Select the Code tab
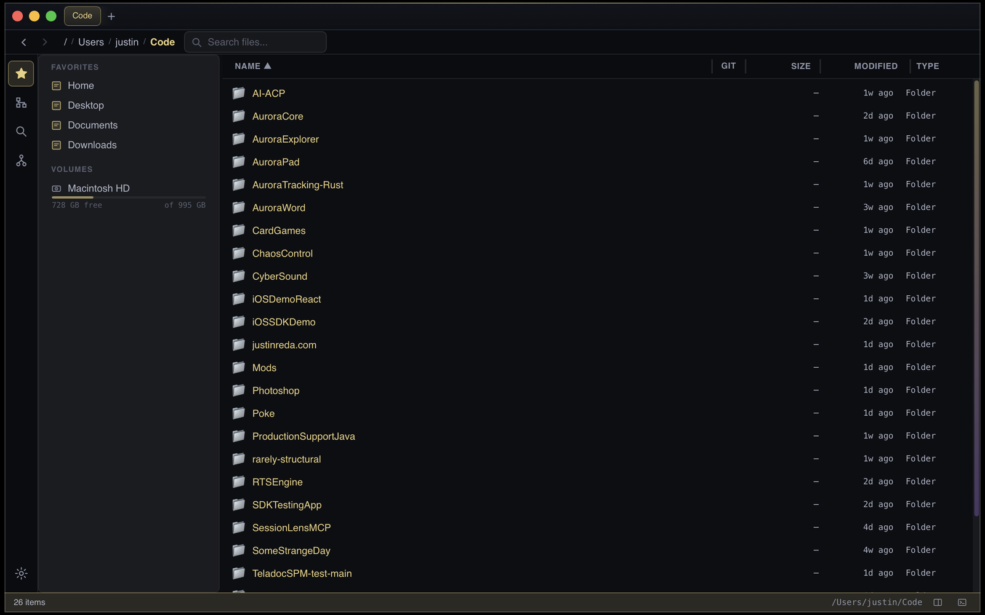This screenshot has height=615, width=985. (82, 16)
